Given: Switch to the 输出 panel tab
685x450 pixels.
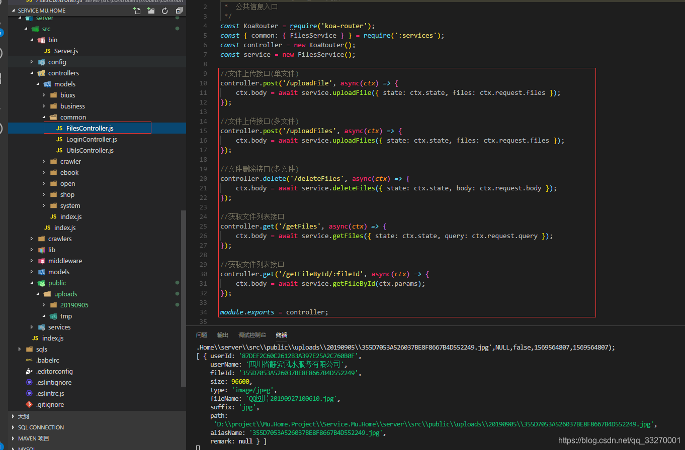Looking at the screenshot, I should point(222,334).
